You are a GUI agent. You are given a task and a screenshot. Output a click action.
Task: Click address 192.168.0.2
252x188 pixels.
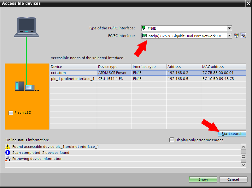click(x=178, y=73)
